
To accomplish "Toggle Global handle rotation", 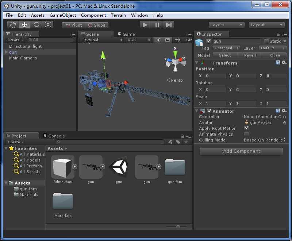I will (x=97, y=25).
